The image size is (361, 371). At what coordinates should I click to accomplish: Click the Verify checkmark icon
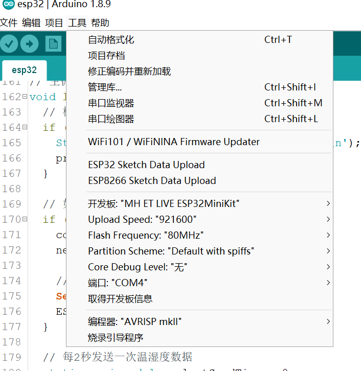coord(9,43)
